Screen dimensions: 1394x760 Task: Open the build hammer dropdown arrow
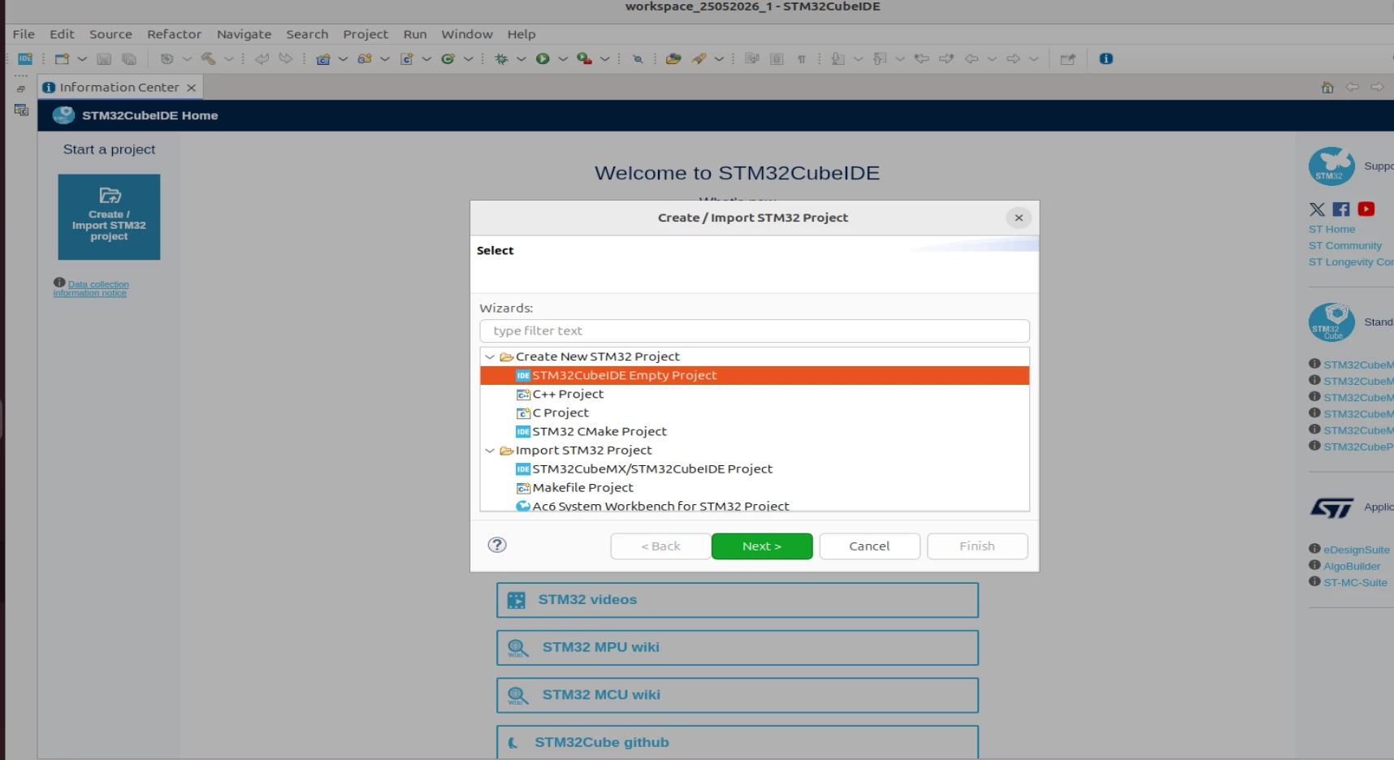[229, 58]
